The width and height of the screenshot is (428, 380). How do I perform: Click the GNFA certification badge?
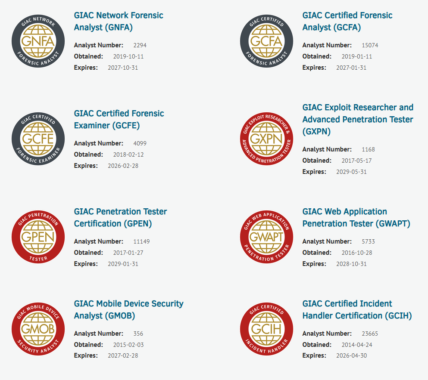coord(38,41)
